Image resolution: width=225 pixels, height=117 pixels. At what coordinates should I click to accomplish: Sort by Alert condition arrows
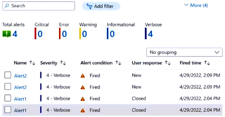click(x=118, y=63)
